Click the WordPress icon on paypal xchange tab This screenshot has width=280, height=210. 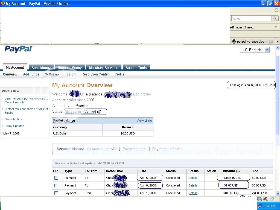[234, 42]
